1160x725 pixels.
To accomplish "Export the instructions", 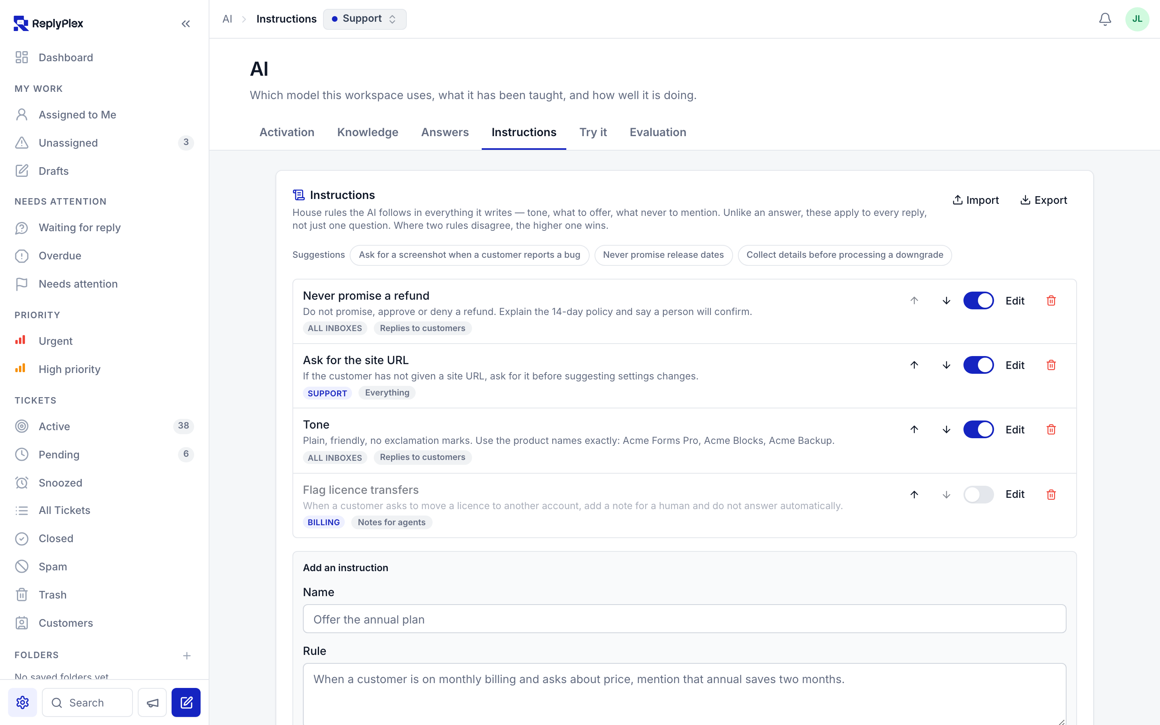I will click(1044, 200).
